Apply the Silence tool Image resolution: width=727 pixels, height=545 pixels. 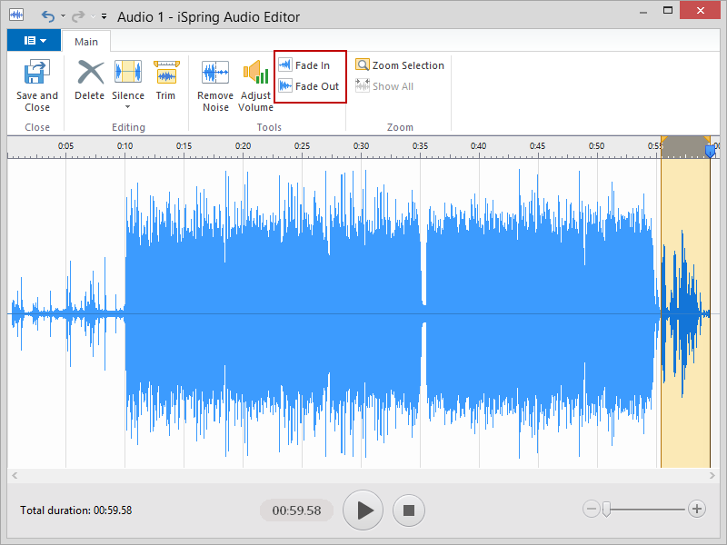128,79
